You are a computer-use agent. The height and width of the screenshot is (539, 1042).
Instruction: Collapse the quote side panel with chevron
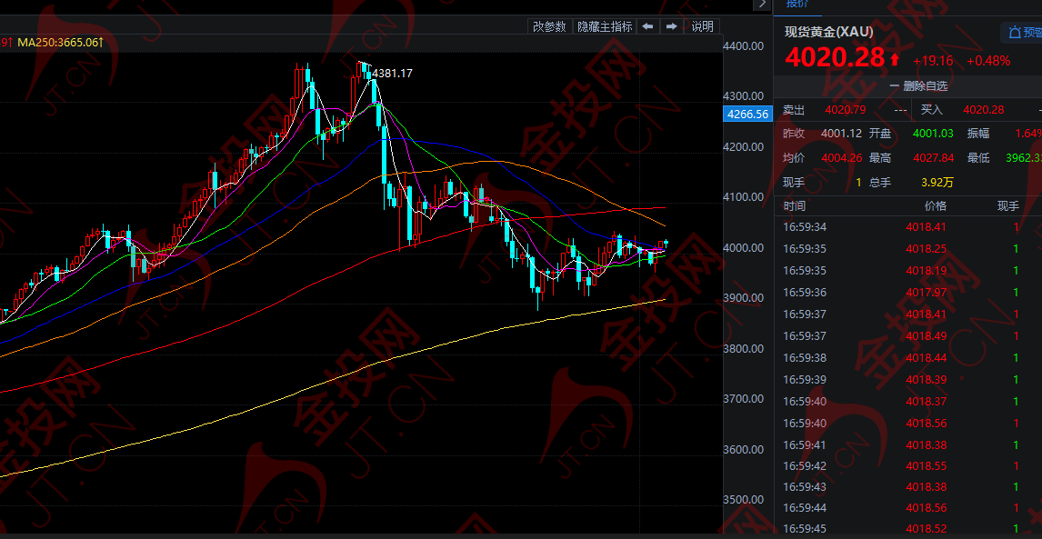(760, 5)
